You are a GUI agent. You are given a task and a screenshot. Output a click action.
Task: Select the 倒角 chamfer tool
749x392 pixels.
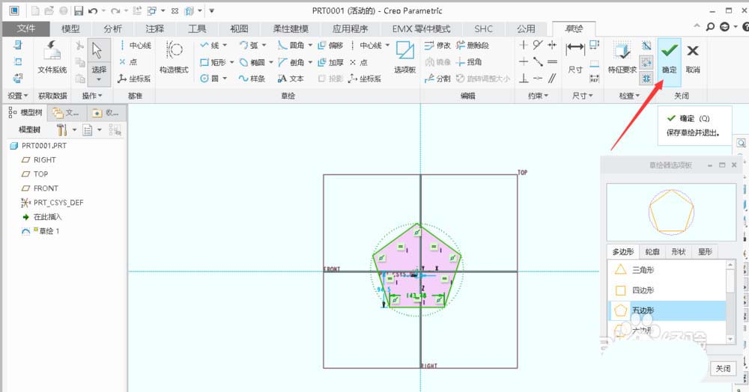coord(291,62)
